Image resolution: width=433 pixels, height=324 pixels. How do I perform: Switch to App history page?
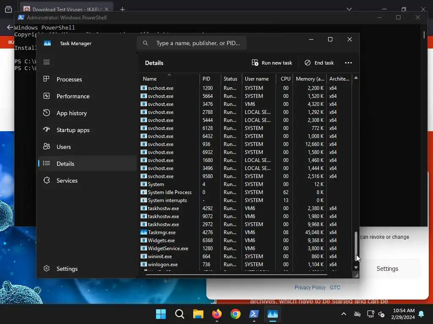87,113
